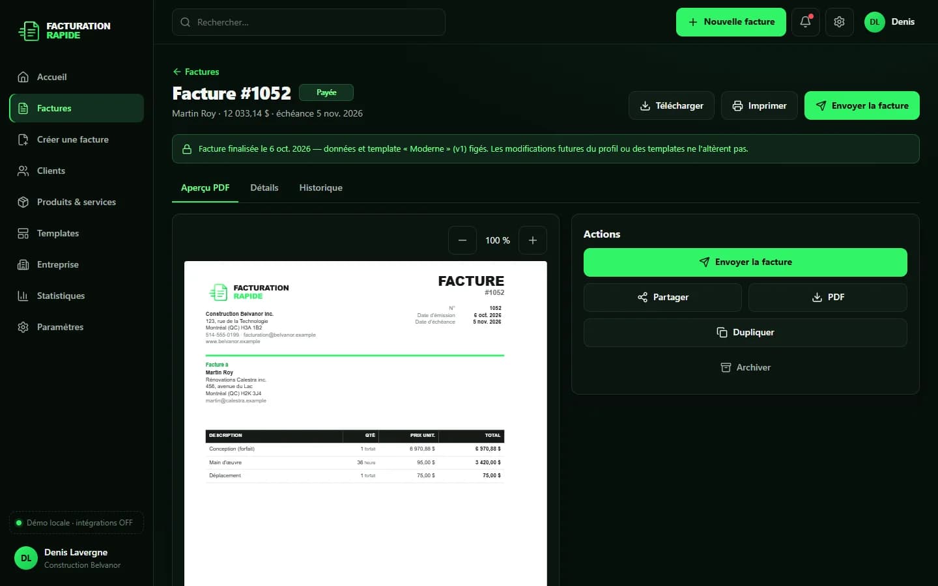This screenshot has height=586, width=938.
Task: Click the notifications bell icon
Action: point(806,22)
